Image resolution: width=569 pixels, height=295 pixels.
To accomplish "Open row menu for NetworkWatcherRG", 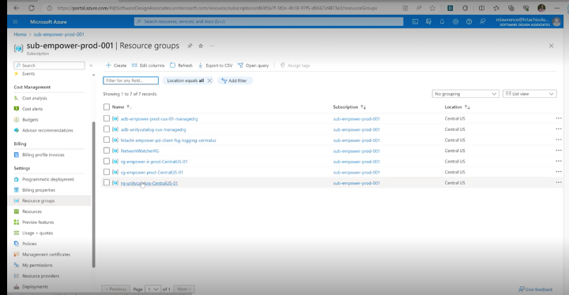I will coord(559,151).
